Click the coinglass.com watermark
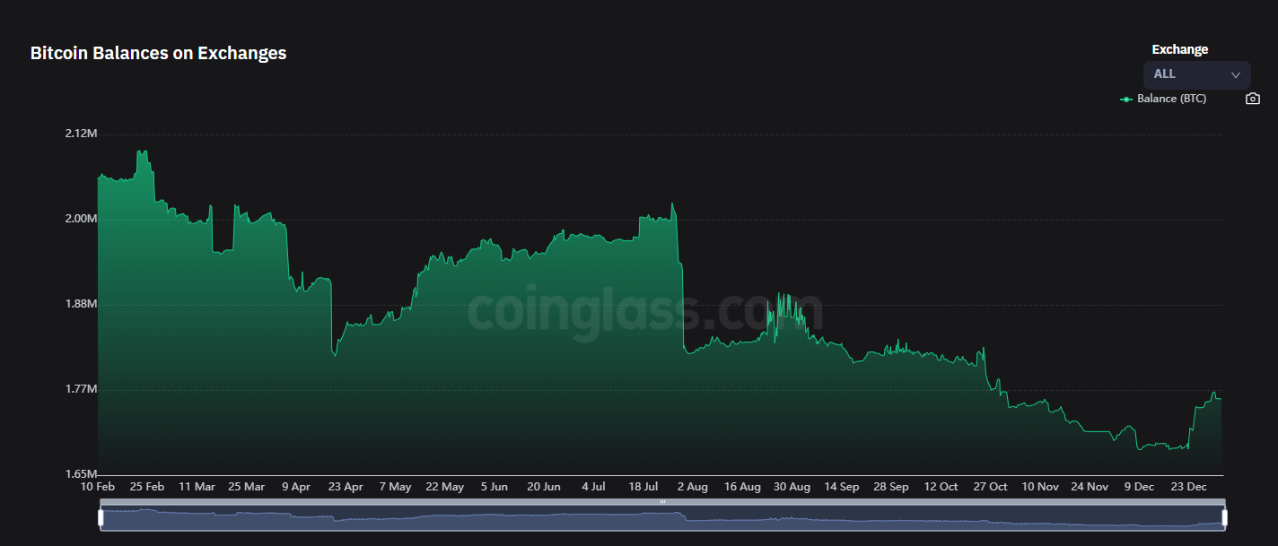The width and height of the screenshot is (1278, 546). [x=644, y=311]
